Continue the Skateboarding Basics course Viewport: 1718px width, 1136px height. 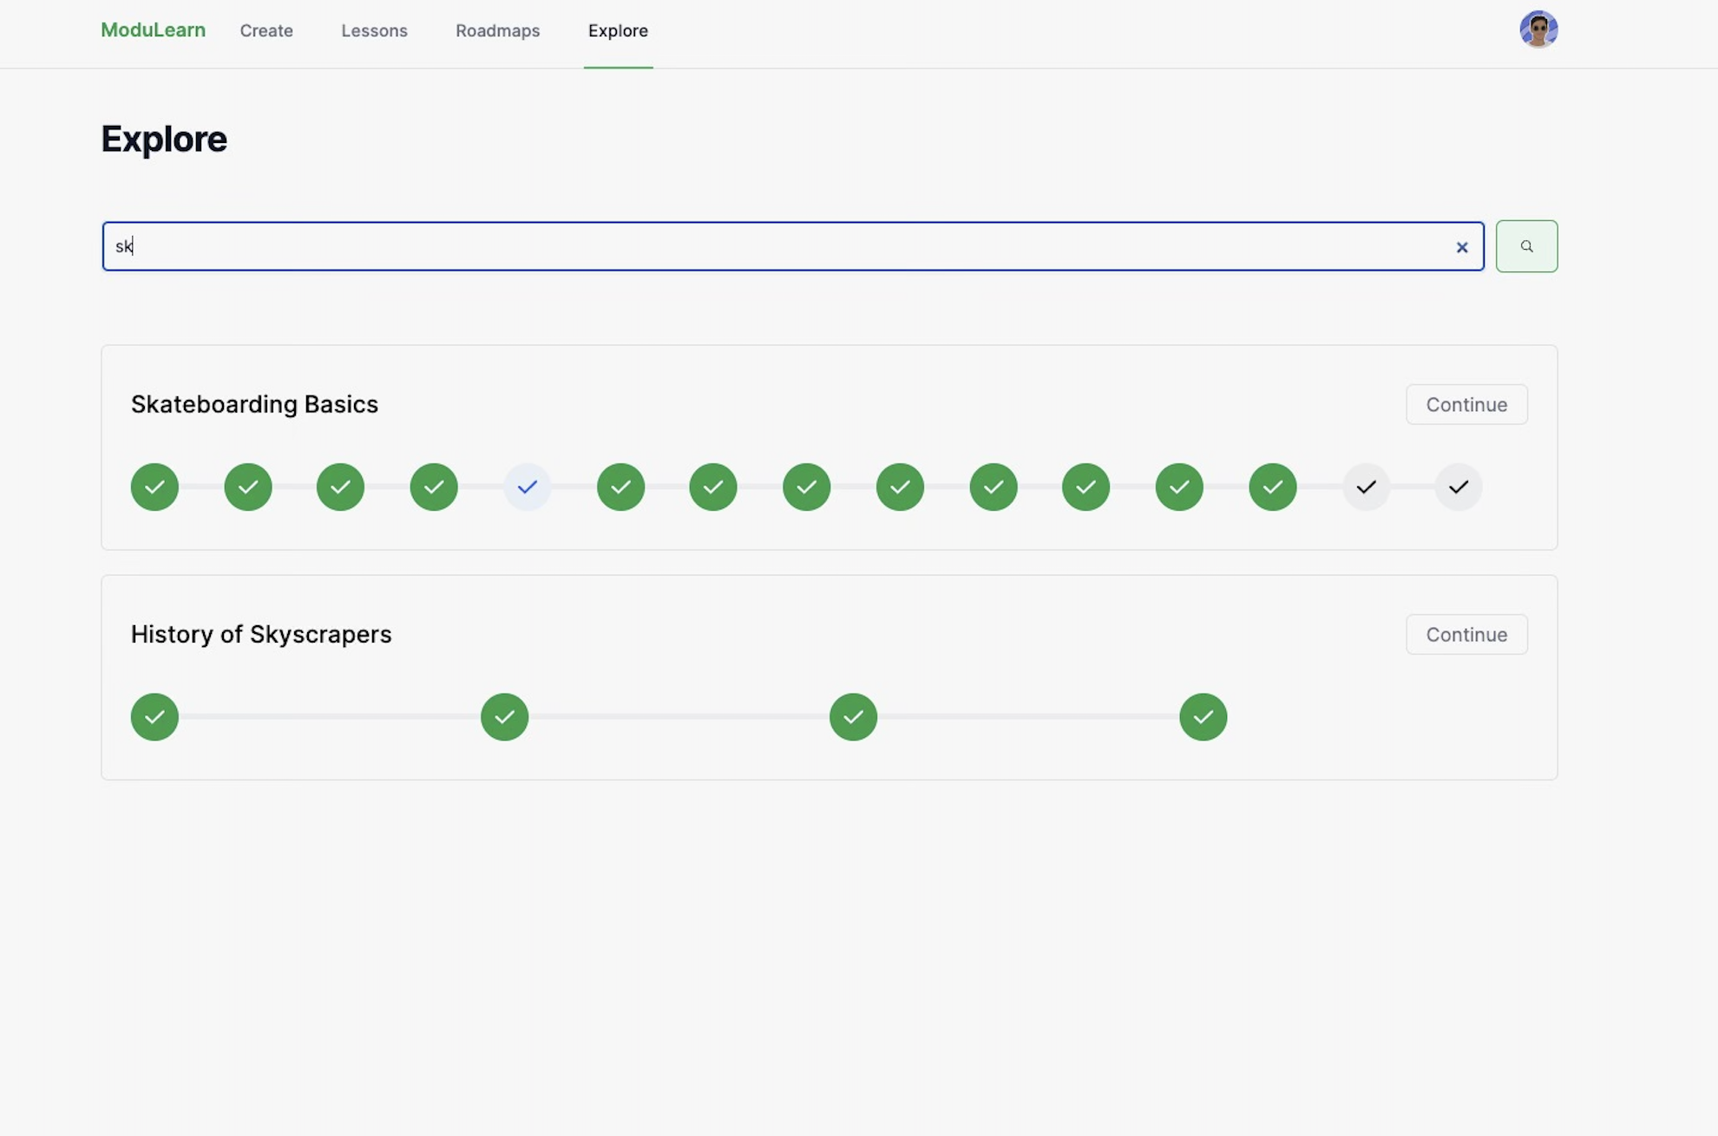point(1466,404)
